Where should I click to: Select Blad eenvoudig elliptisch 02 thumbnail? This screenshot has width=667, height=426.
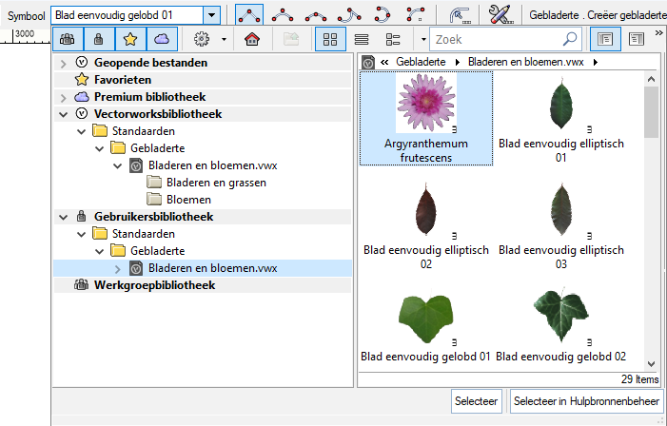(426, 225)
